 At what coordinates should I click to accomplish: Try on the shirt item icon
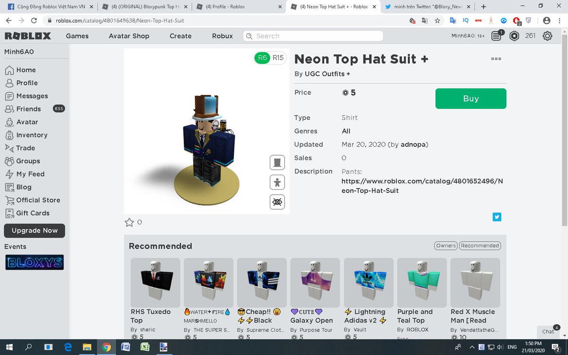coord(277,162)
